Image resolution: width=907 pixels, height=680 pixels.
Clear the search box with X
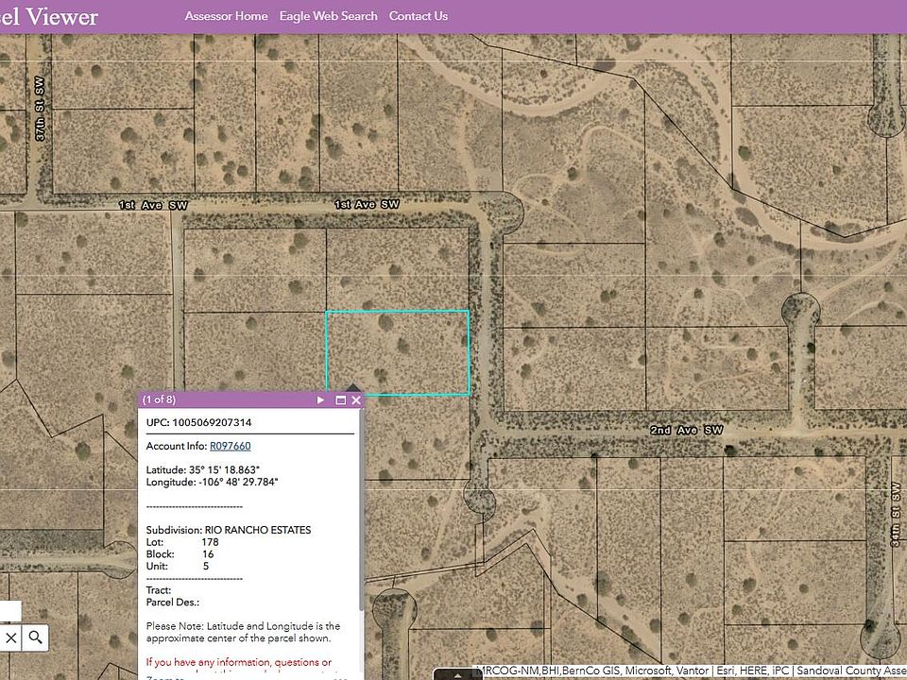coord(11,638)
